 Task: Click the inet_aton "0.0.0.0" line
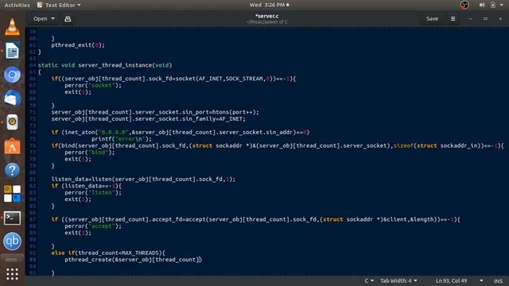coord(181,133)
